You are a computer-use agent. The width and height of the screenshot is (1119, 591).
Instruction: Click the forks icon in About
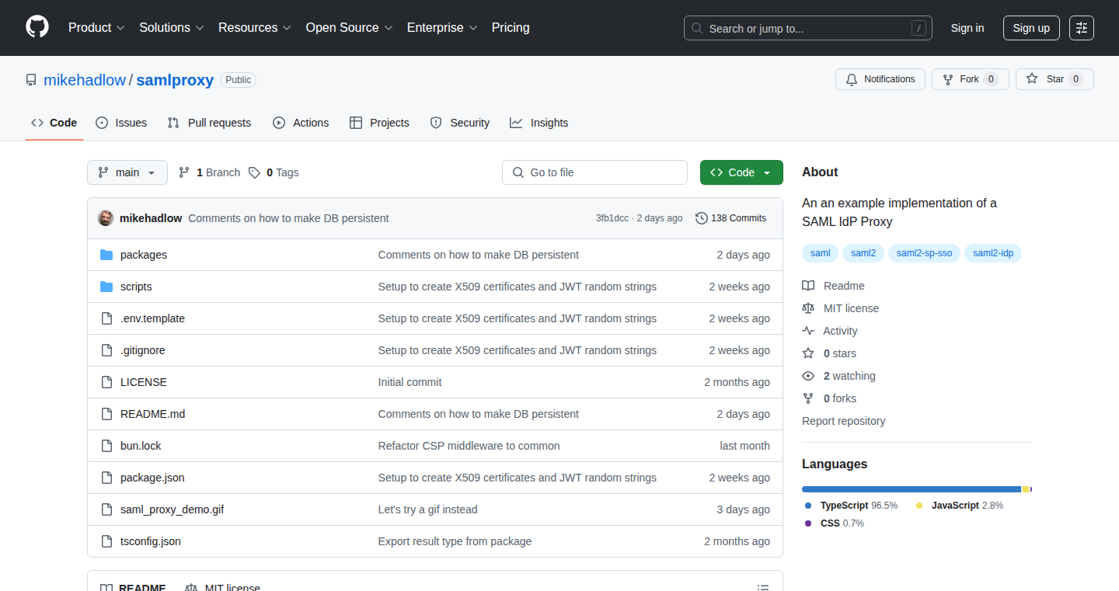[808, 398]
